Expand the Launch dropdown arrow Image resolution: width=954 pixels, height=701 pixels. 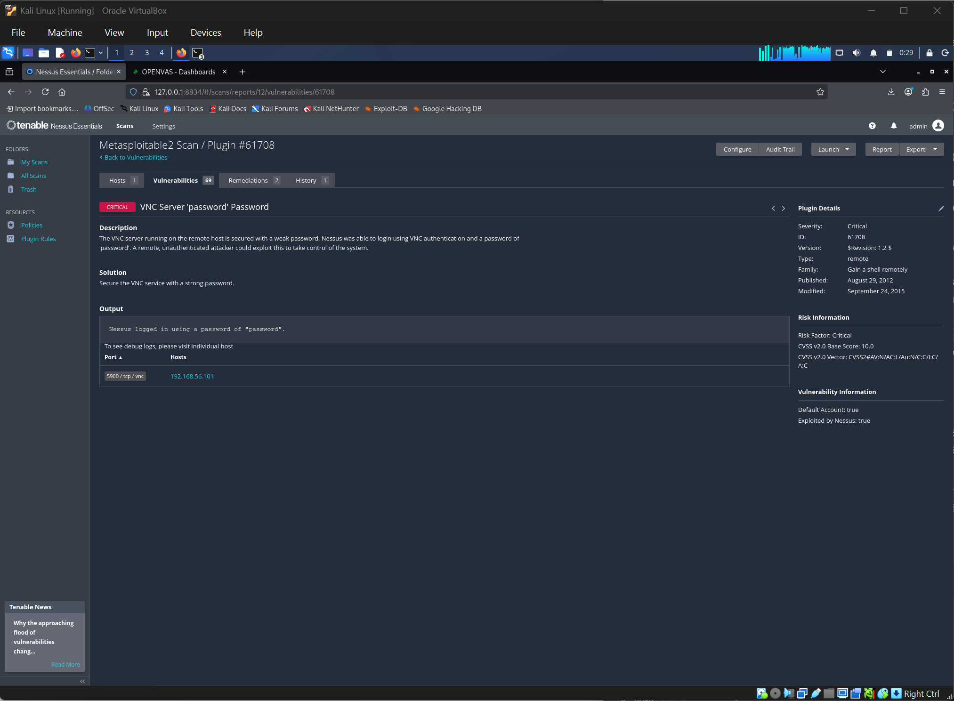(x=847, y=149)
